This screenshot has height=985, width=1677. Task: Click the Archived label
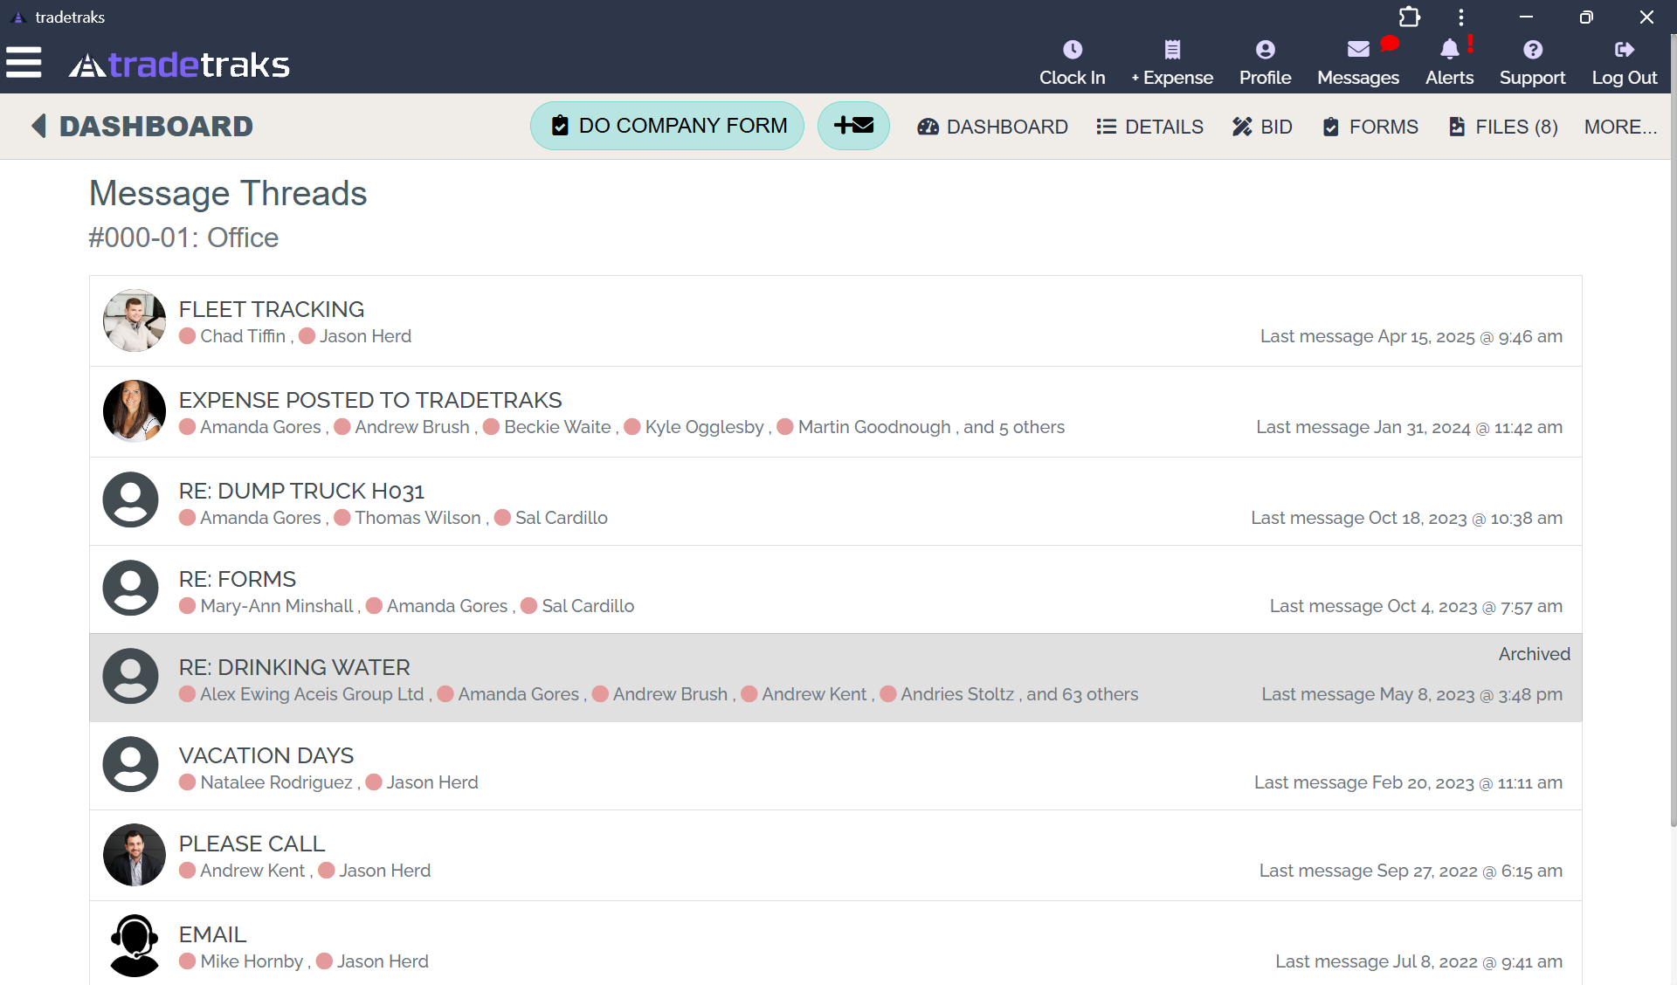click(x=1534, y=654)
